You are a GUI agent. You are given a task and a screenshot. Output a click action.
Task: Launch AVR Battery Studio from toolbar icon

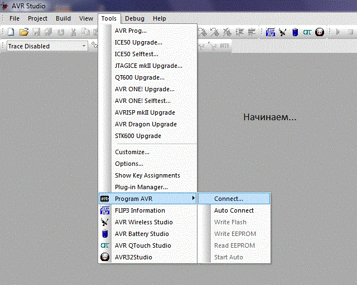point(295,32)
